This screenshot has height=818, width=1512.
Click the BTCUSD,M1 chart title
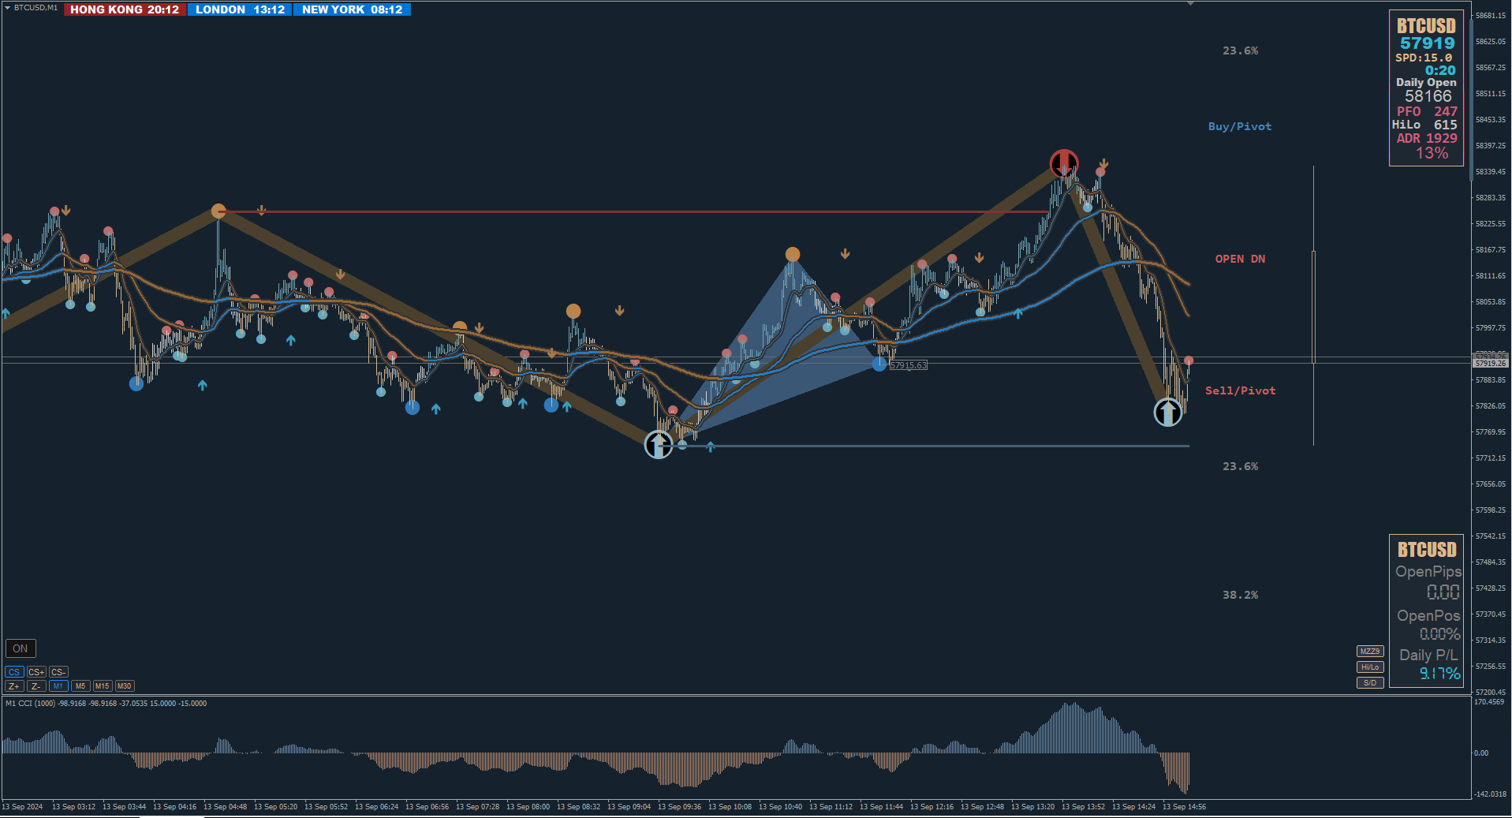pos(35,8)
